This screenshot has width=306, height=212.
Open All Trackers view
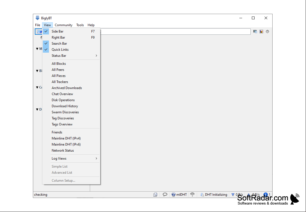coord(71,82)
